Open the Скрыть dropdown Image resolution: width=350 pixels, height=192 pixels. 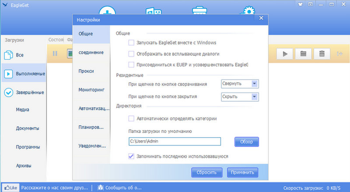tap(240, 97)
